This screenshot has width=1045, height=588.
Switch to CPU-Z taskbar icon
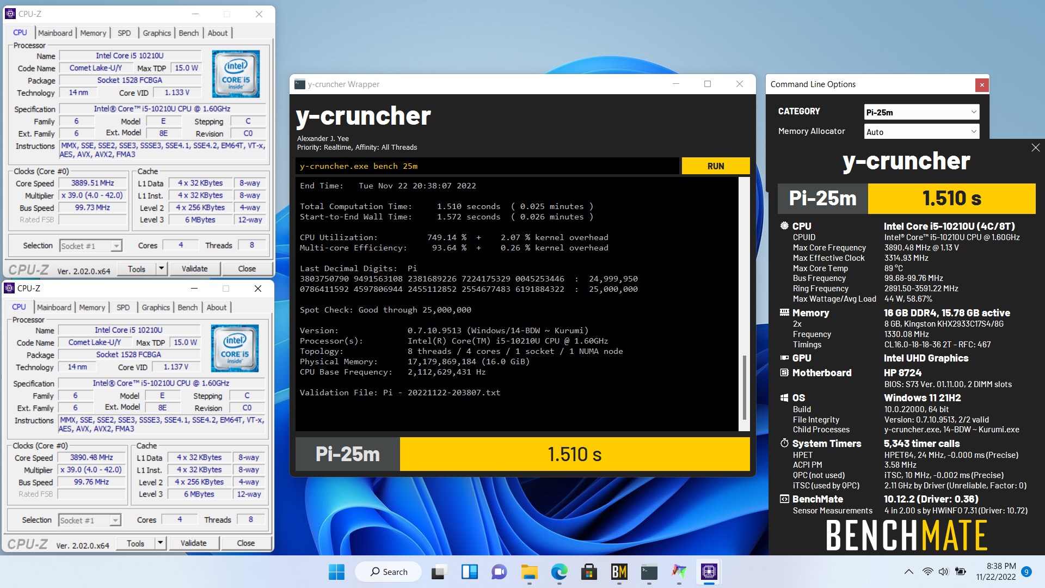(709, 572)
